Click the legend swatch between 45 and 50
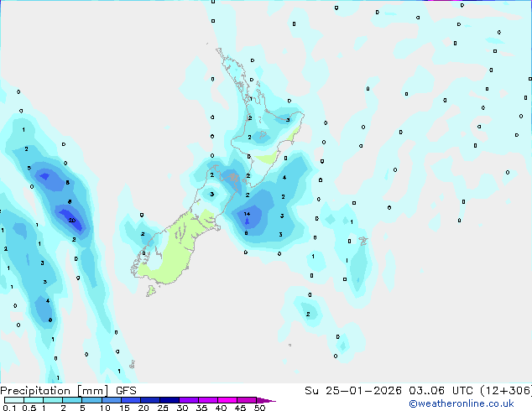The width and height of the screenshot is (532, 411). click(x=247, y=400)
